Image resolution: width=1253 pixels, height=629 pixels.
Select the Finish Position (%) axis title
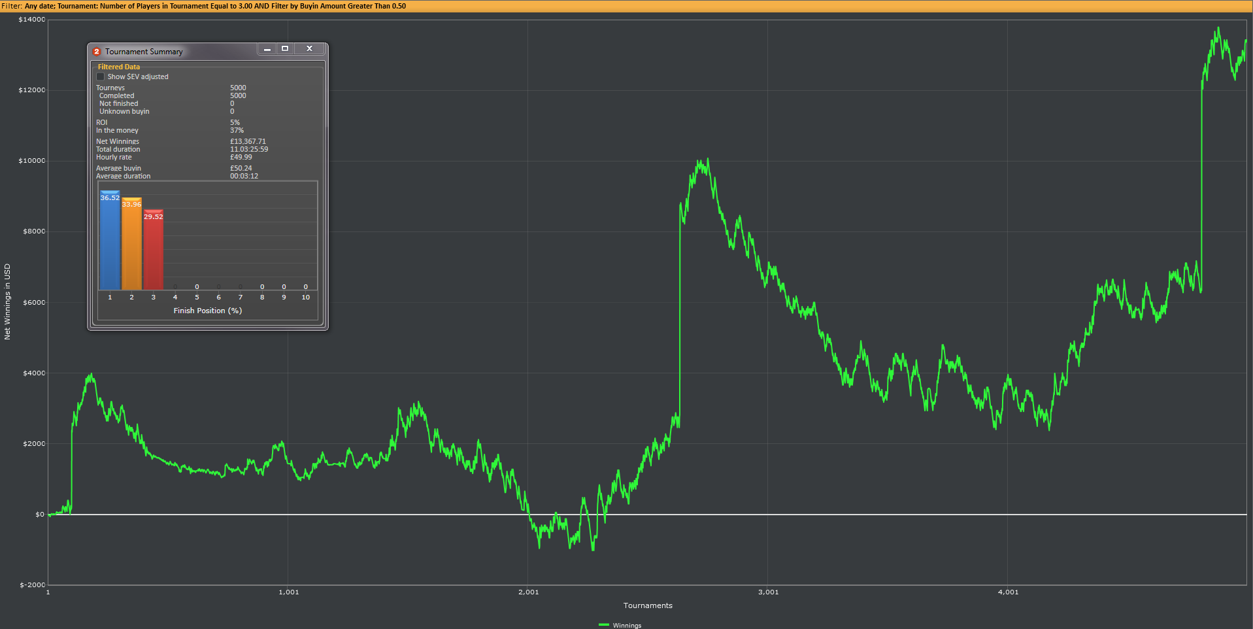coord(208,311)
